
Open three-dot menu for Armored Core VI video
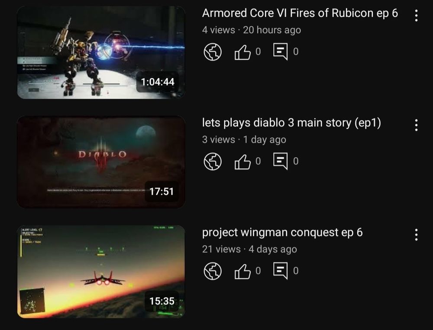coord(416,16)
